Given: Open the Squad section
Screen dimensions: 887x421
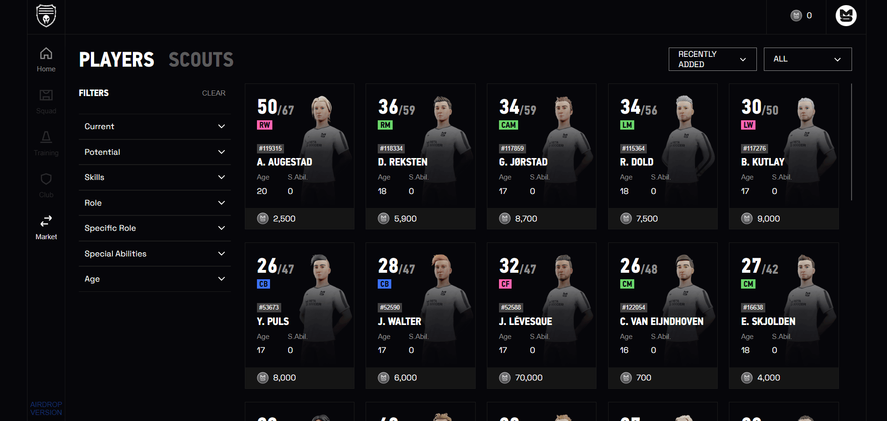Looking at the screenshot, I should pos(46,102).
